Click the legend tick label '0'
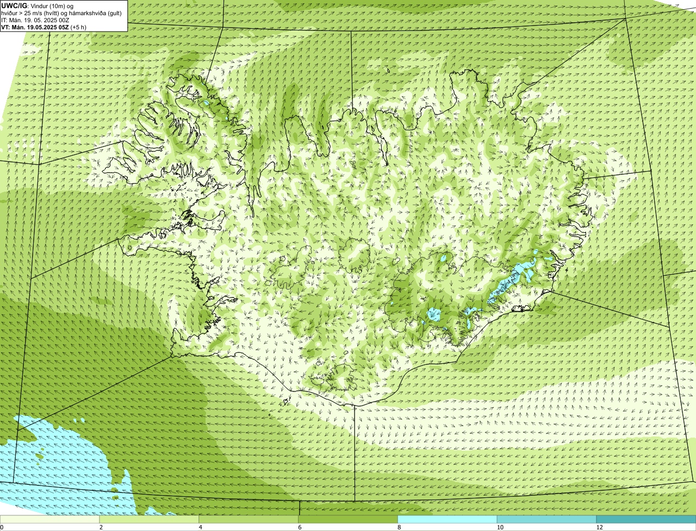Screen dimensions: 696x531 [2, 527]
